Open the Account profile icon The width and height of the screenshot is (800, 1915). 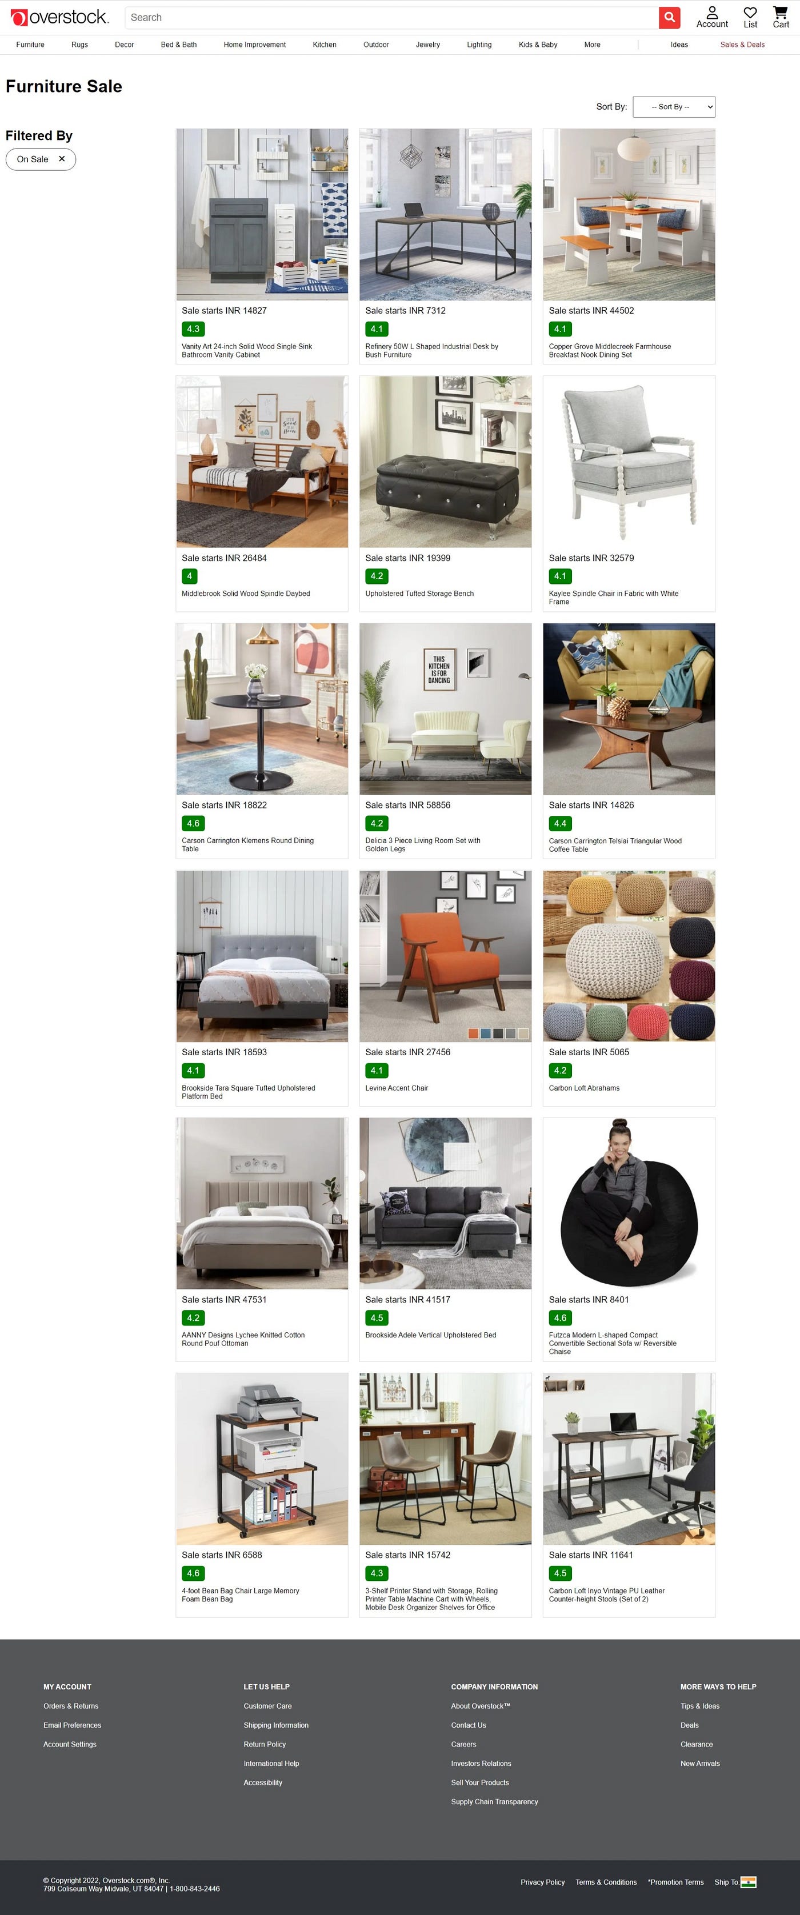click(711, 18)
